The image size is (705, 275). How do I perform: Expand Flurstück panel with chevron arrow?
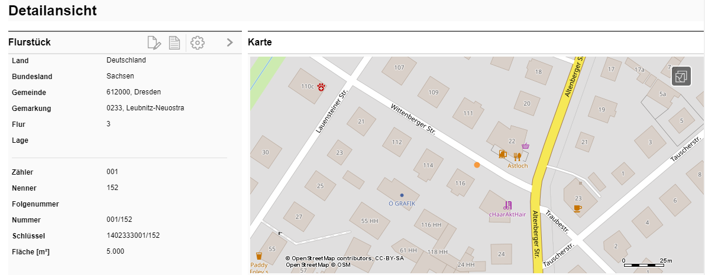click(231, 42)
